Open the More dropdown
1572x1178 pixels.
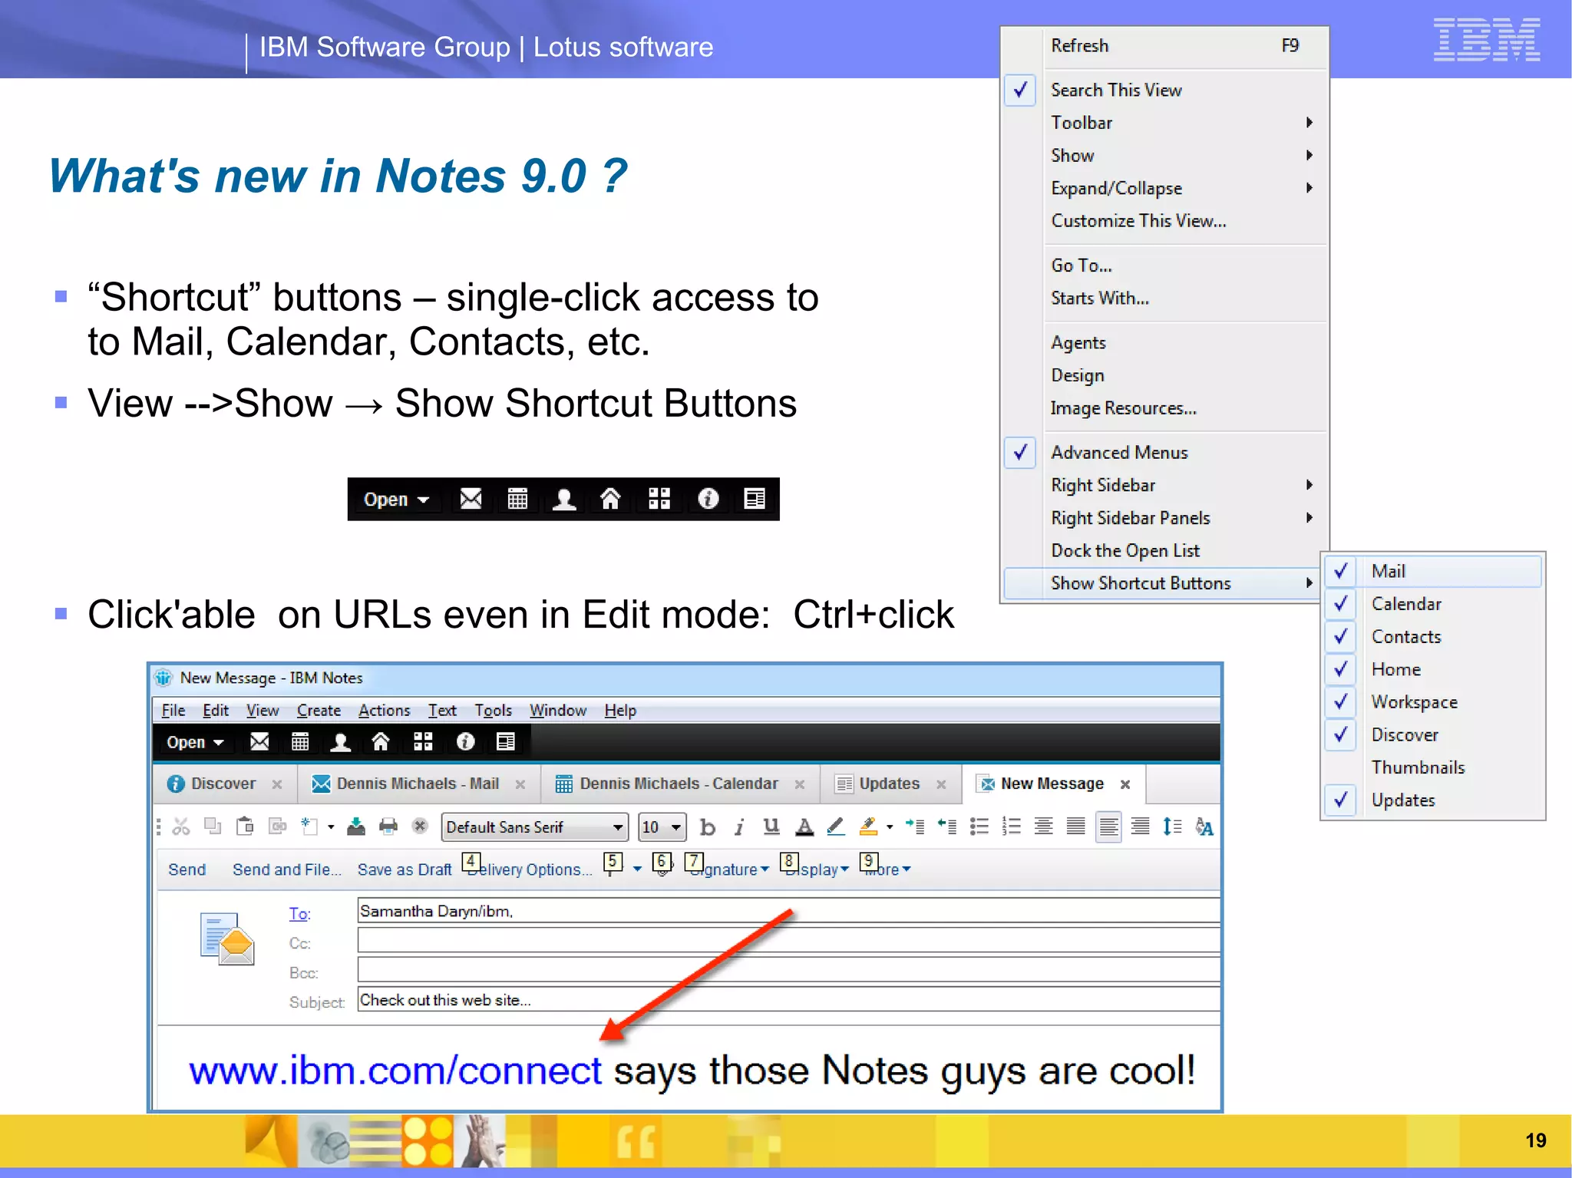tap(888, 869)
